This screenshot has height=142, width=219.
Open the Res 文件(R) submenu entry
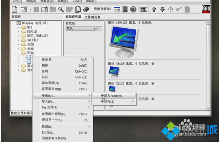pyautogui.click(x=63, y=107)
